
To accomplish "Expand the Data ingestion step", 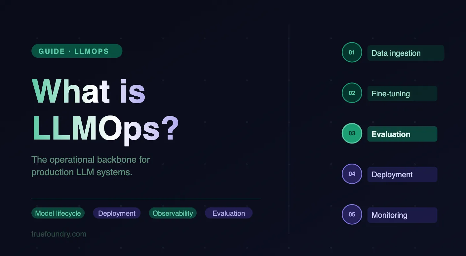I will click(406, 53).
